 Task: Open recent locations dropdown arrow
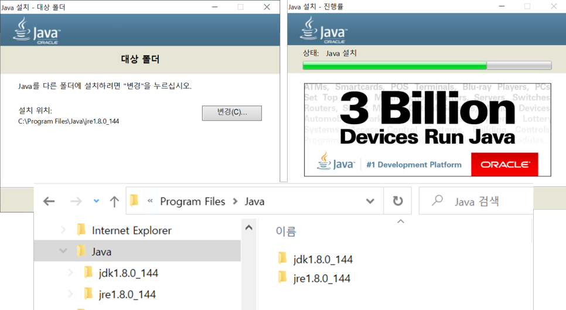(x=96, y=201)
